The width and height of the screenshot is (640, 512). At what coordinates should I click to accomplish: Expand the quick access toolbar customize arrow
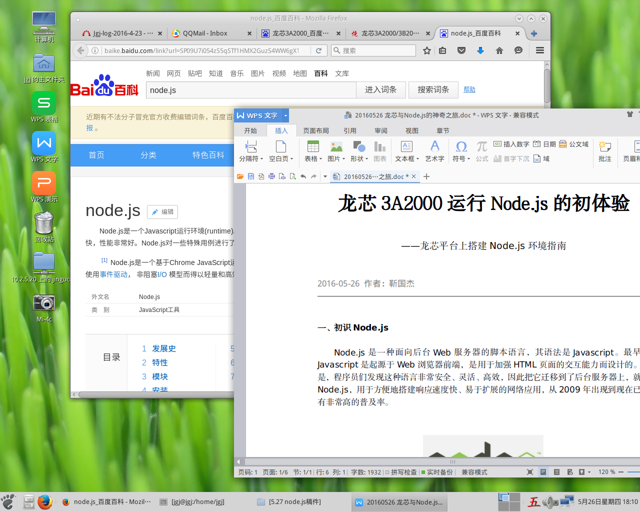click(325, 176)
